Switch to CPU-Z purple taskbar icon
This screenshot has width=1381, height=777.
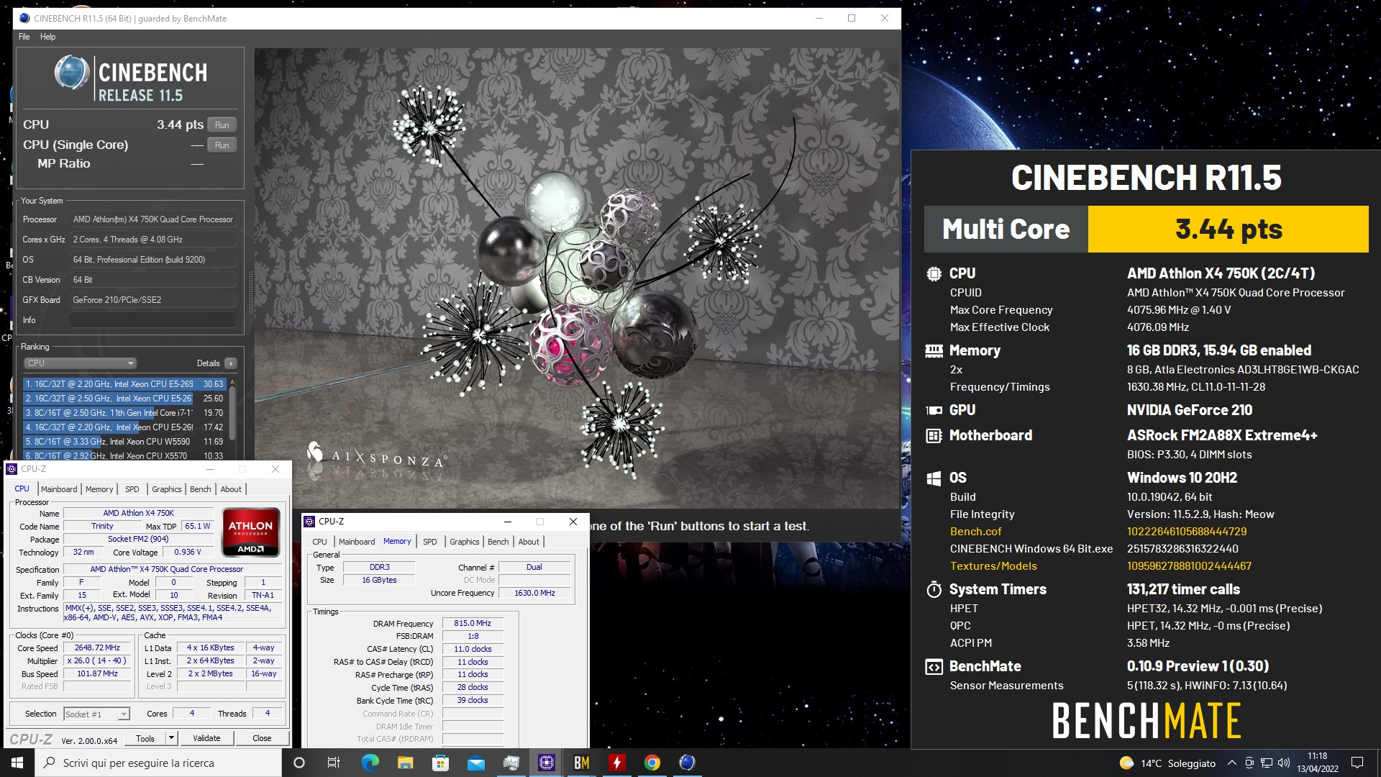pyautogui.click(x=546, y=763)
